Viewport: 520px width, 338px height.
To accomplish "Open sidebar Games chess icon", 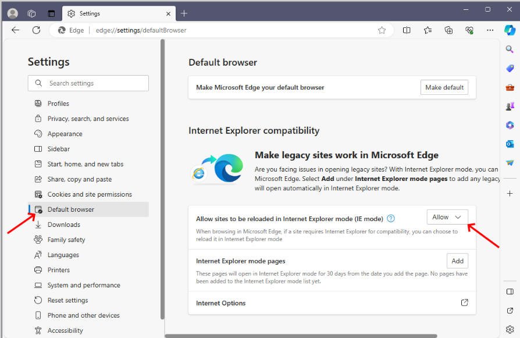I will 510,106.
